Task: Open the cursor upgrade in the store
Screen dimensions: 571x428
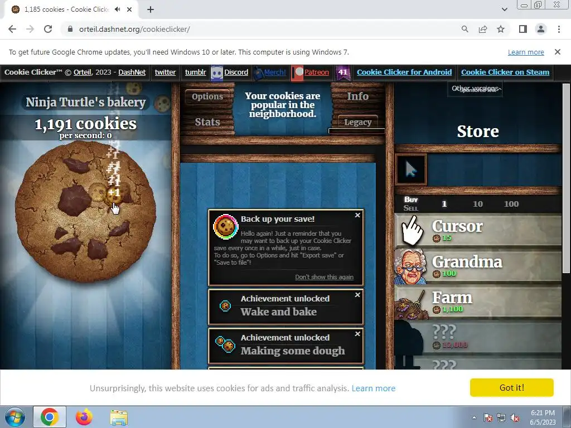Action: (x=411, y=169)
